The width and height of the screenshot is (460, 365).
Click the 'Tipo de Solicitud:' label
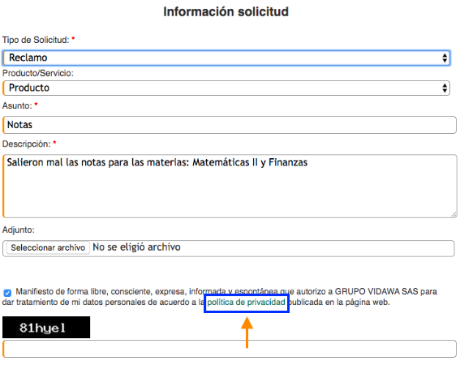click(36, 40)
